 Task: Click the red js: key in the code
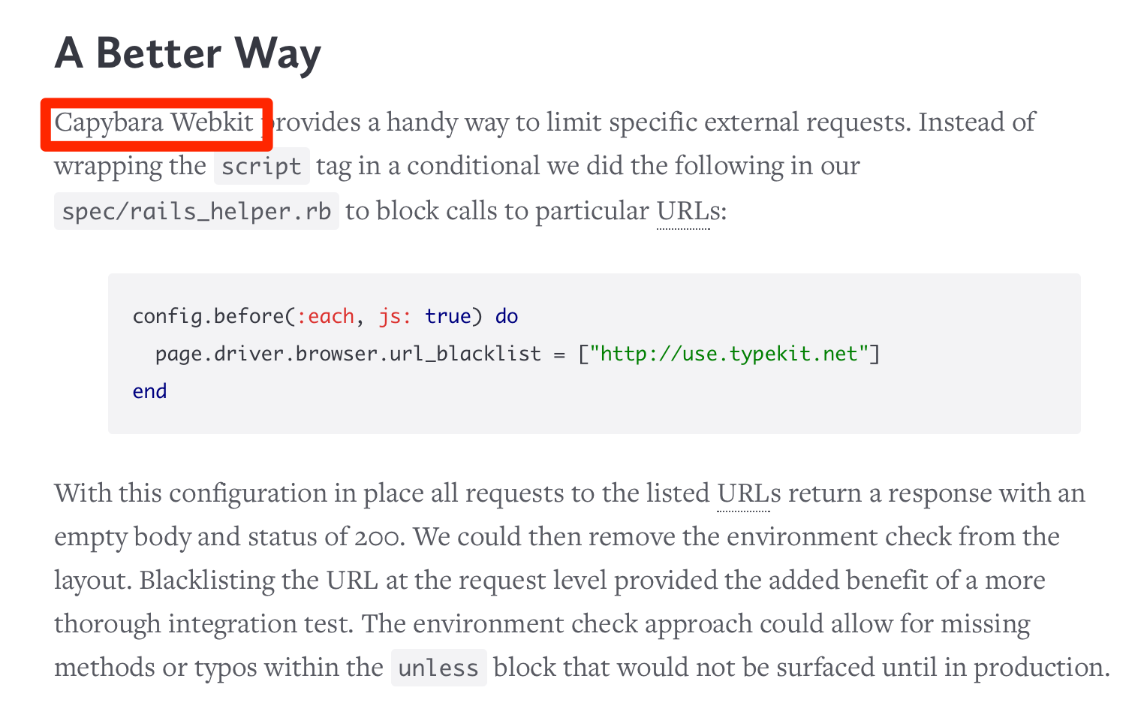(x=395, y=316)
